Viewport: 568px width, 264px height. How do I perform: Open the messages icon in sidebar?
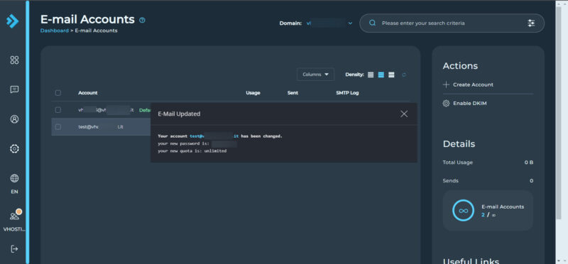tap(14, 89)
